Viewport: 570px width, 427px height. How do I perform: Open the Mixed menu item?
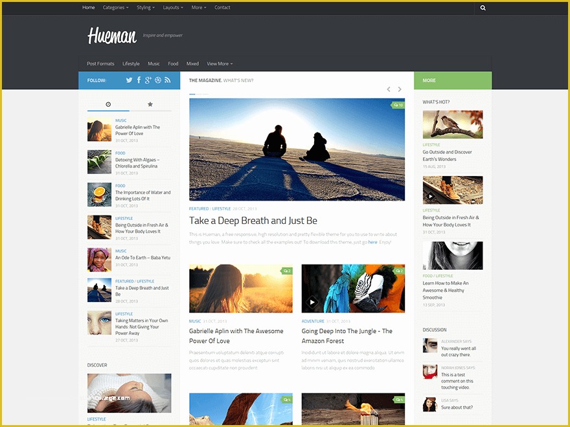tap(192, 63)
